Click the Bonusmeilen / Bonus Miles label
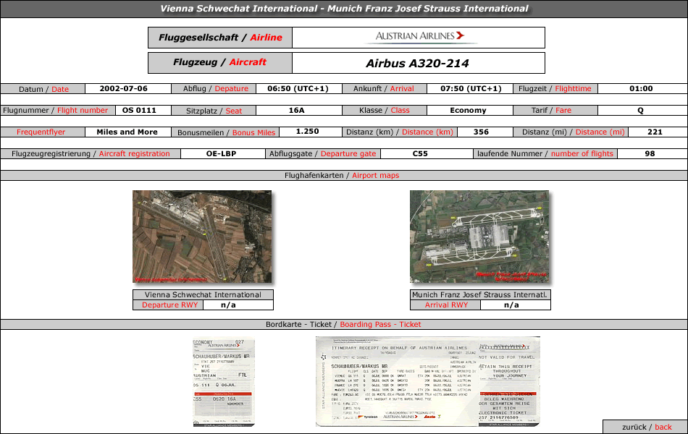The image size is (688, 434). pyautogui.click(x=226, y=132)
